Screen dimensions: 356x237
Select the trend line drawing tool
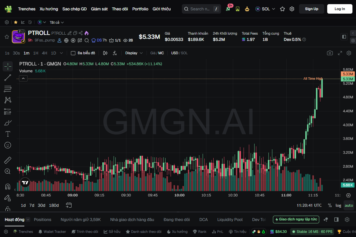point(8,78)
